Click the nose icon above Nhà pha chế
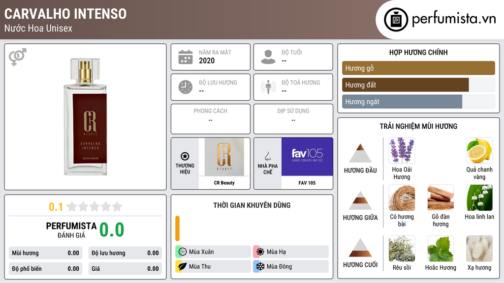The width and height of the screenshot is (504, 283). (x=267, y=156)
